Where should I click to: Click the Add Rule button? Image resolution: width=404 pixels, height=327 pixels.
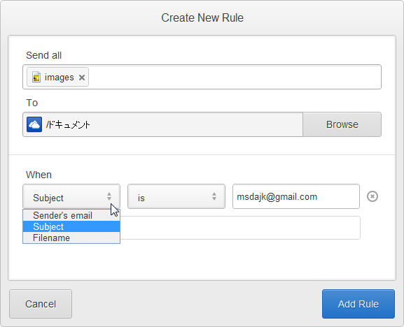coord(358,304)
